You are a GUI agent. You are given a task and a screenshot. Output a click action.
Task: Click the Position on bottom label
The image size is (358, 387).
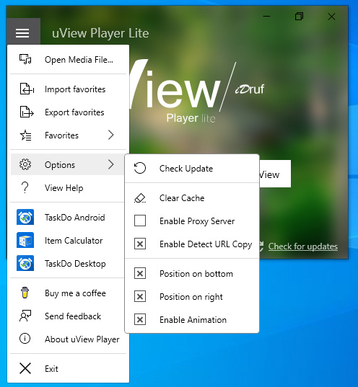196,274
